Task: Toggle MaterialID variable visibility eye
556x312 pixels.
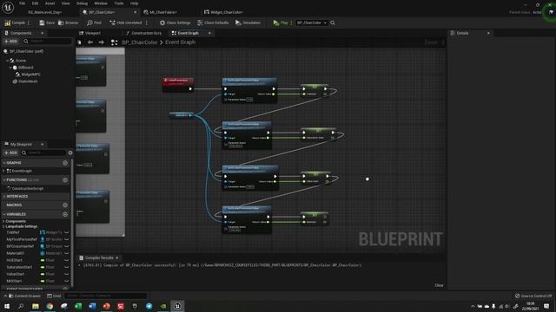Action: [67, 253]
